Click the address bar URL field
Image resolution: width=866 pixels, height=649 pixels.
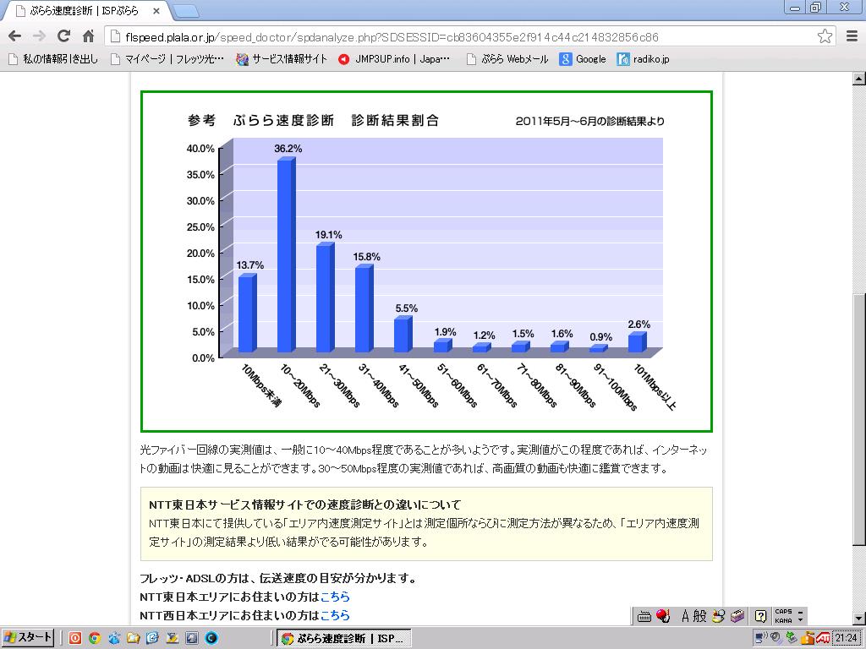click(x=457, y=37)
